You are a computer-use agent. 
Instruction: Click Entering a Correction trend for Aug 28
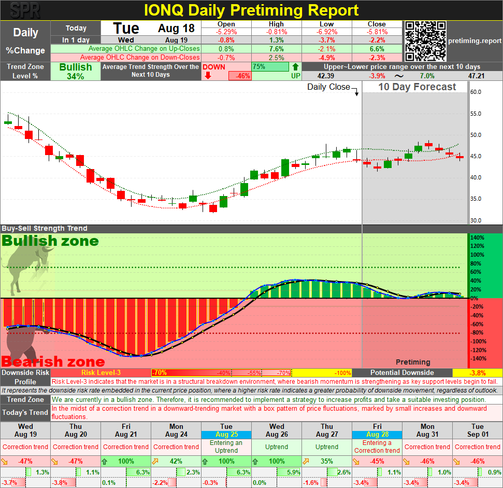377,447
